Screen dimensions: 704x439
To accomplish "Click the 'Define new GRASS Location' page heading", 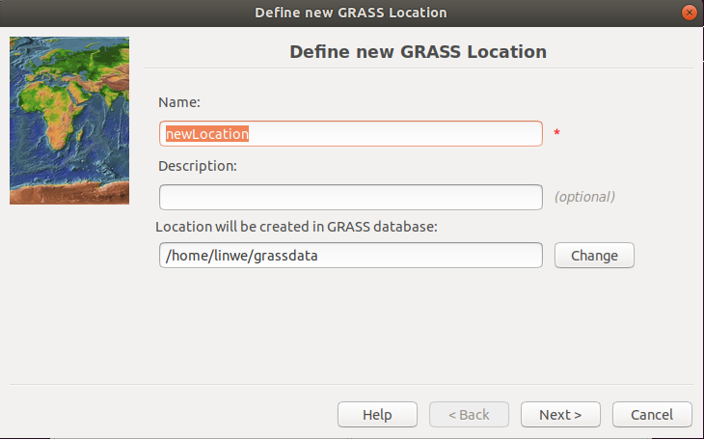I will pos(418,52).
